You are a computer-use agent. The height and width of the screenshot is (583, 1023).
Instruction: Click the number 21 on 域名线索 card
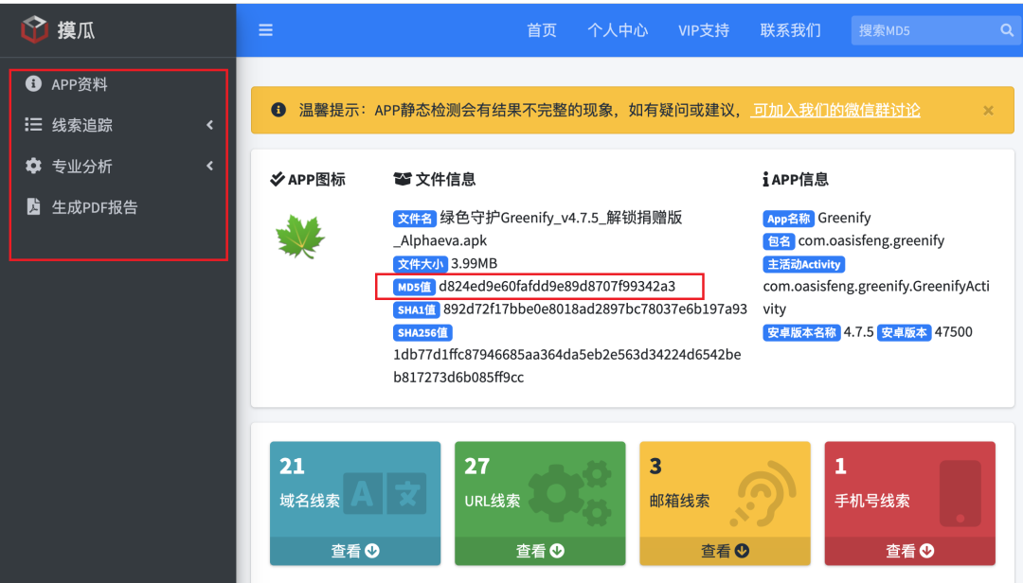click(x=292, y=466)
